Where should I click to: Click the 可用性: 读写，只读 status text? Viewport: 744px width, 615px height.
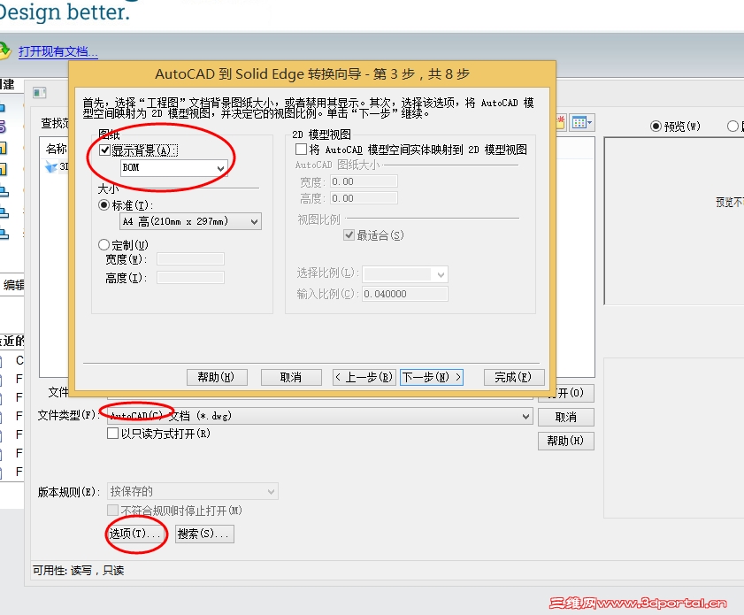[78, 571]
